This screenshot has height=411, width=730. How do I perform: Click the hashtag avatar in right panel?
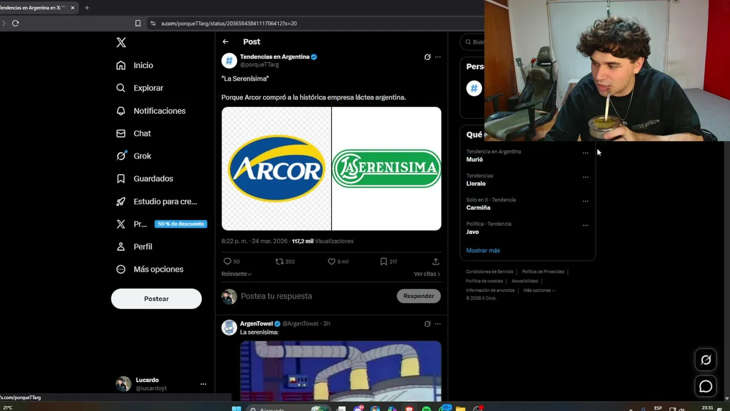[x=474, y=88]
